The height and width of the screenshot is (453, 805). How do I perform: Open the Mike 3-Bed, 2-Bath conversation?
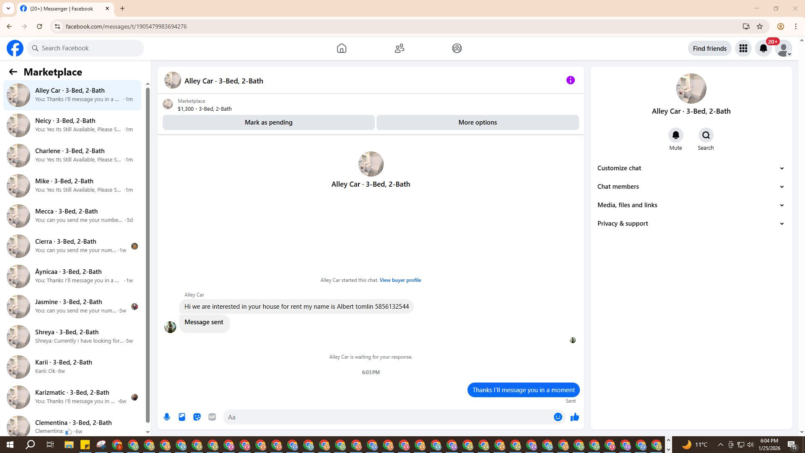[72, 185]
